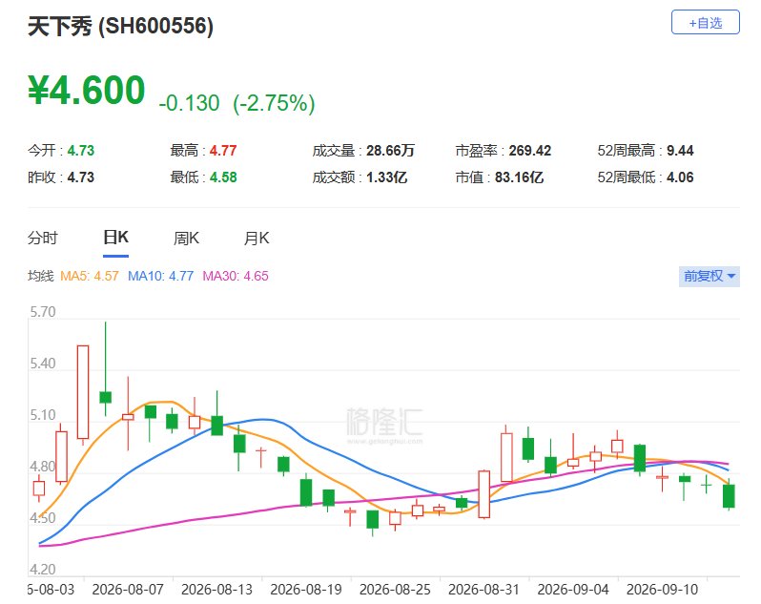Open the 周K weekly chart tab
Viewport: 761px width, 604px height.
coord(186,238)
